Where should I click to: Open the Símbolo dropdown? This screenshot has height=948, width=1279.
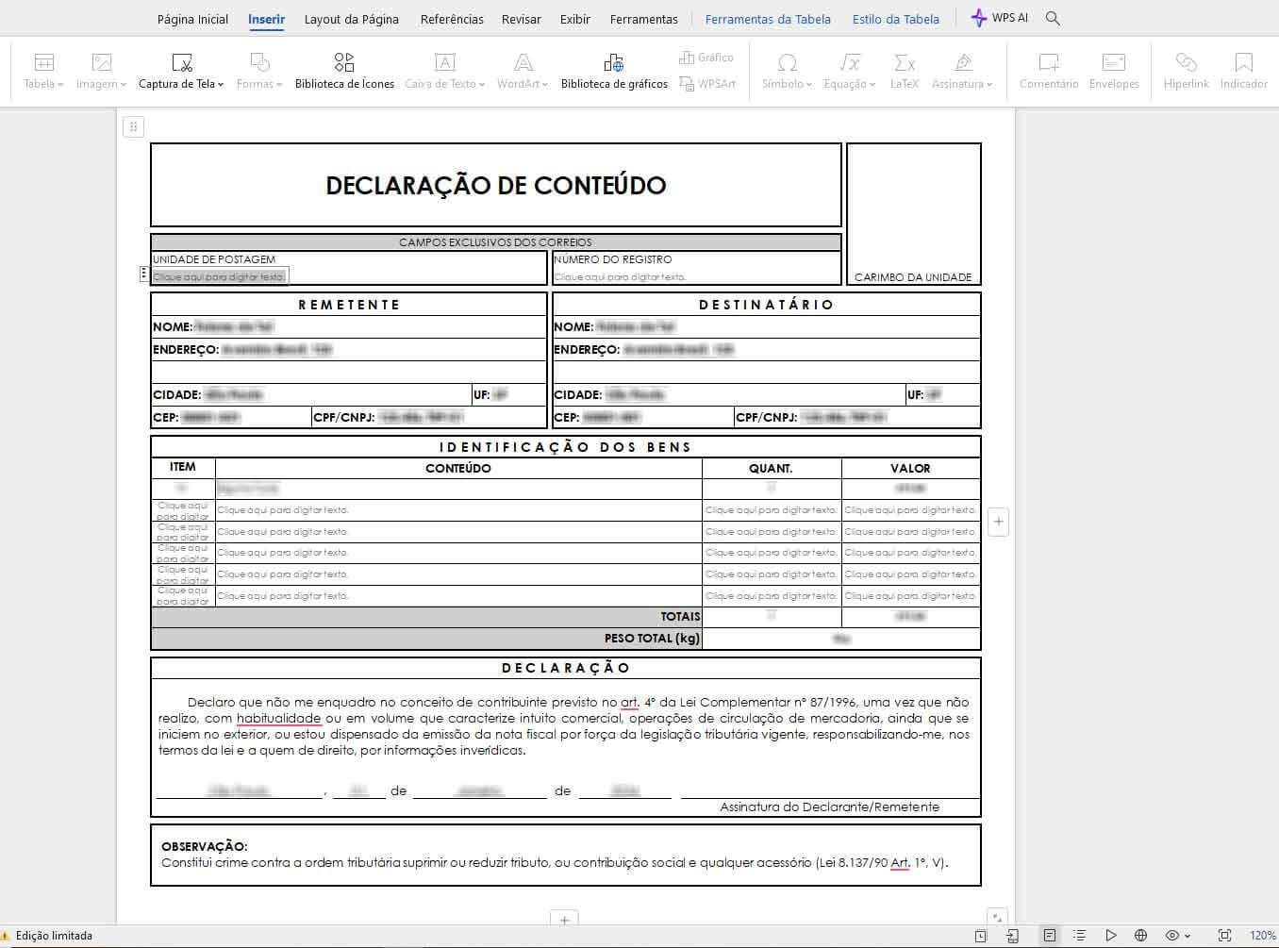pyautogui.click(x=787, y=72)
